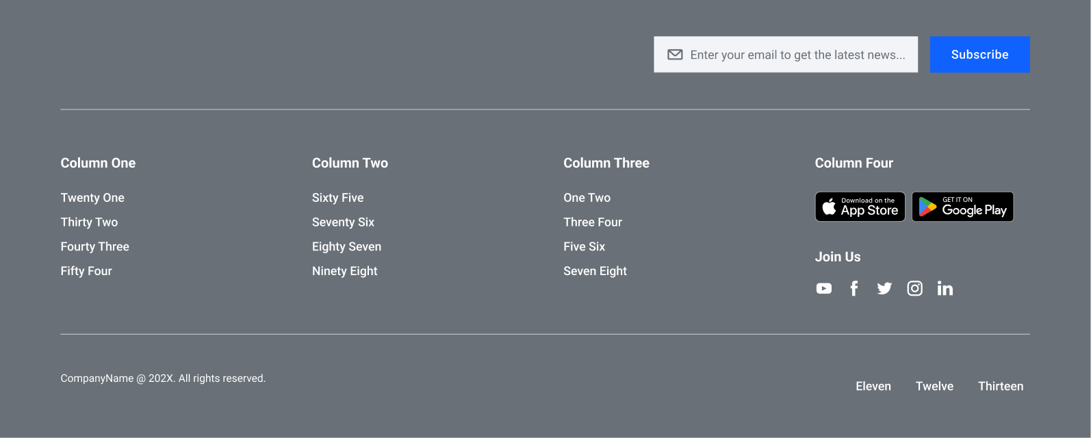
Task: Open the Sixty Five link
Action: [337, 198]
